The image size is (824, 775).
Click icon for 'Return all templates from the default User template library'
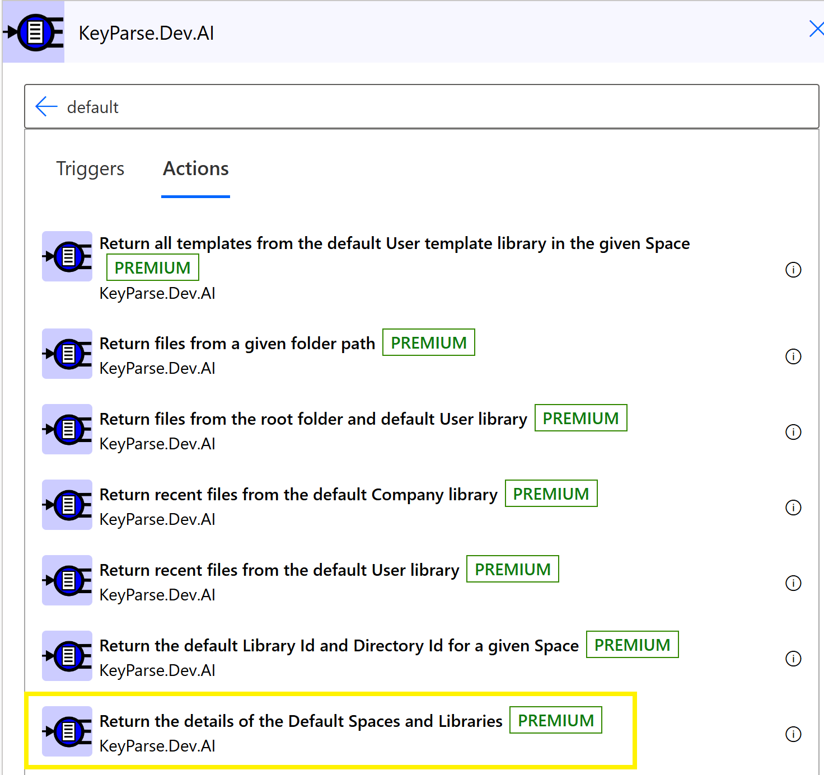[x=67, y=256]
